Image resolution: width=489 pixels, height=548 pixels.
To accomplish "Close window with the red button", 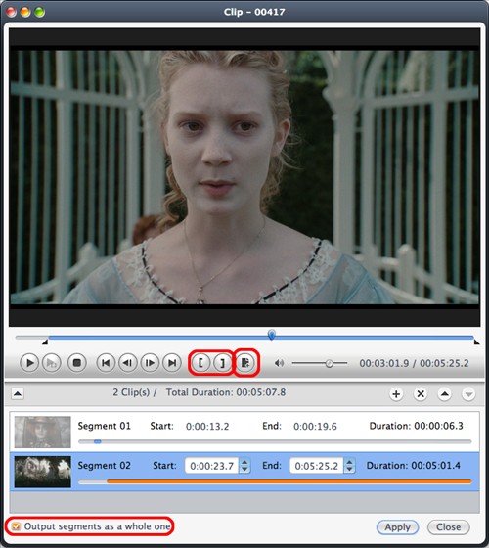I will point(12,12).
